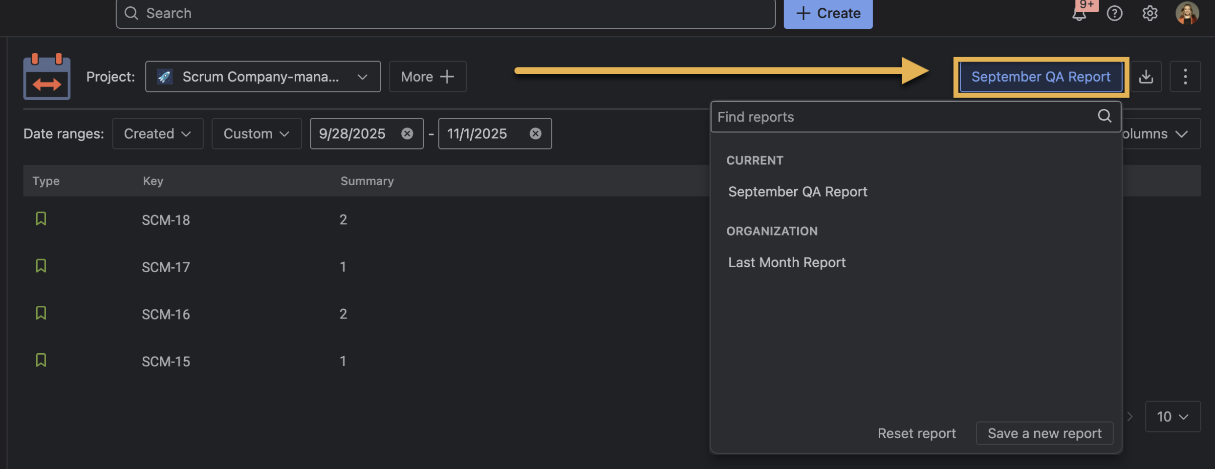Screen dimensions: 1215x469
Task: Open the Created date type dropdown
Action: coord(157,133)
